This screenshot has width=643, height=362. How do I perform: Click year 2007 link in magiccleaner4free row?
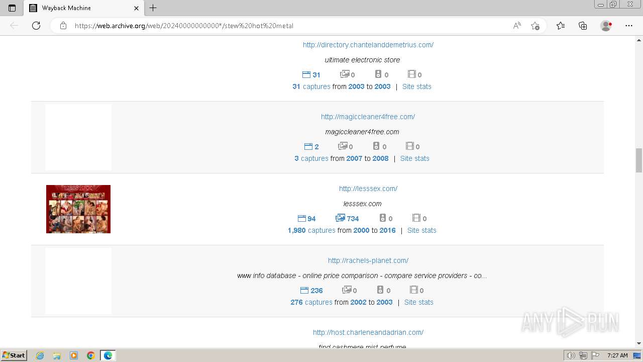point(354,158)
